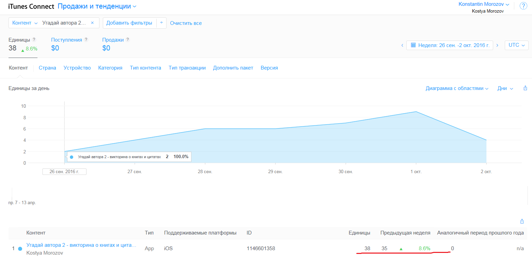Switch to the Тип транзакции tab

(x=187, y=68)
